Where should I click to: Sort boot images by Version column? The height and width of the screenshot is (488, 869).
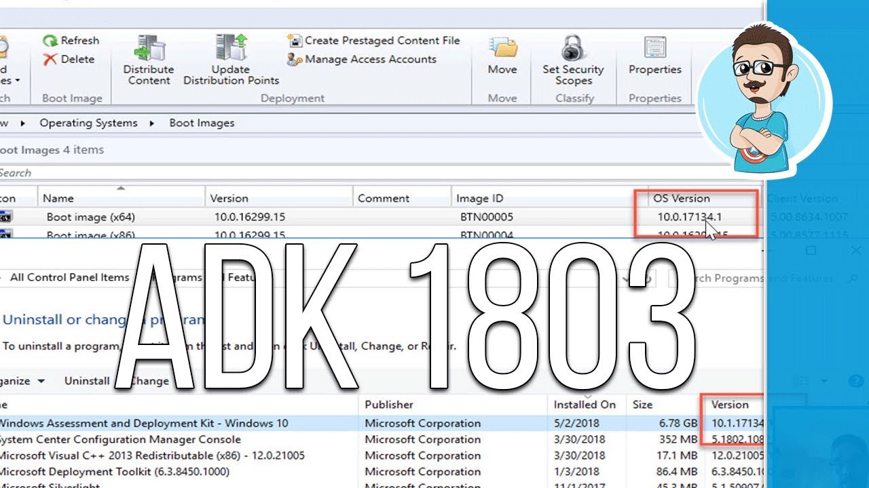click(x=279, y=198)
